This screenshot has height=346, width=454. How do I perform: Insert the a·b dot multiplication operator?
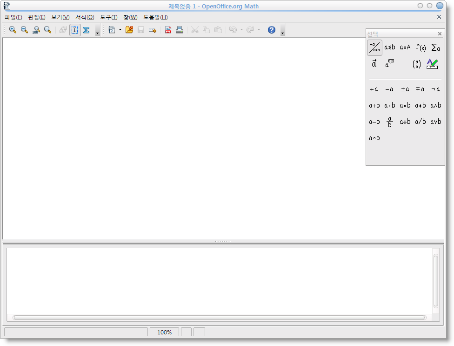click(x=390, y=106)
